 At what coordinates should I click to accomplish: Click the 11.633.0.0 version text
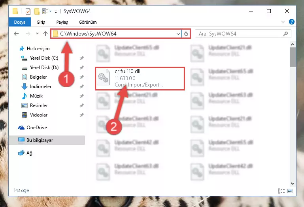point(125,78)
